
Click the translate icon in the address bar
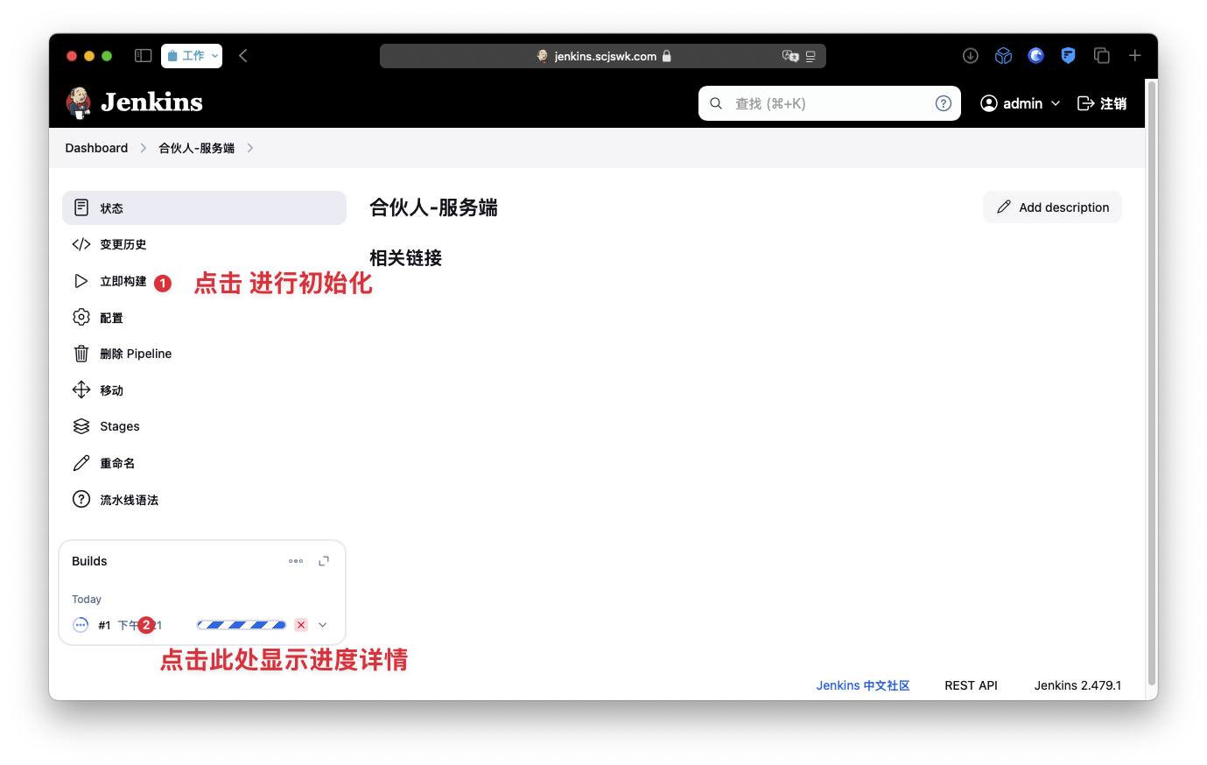pyautogui.click(x=790, y=56)
